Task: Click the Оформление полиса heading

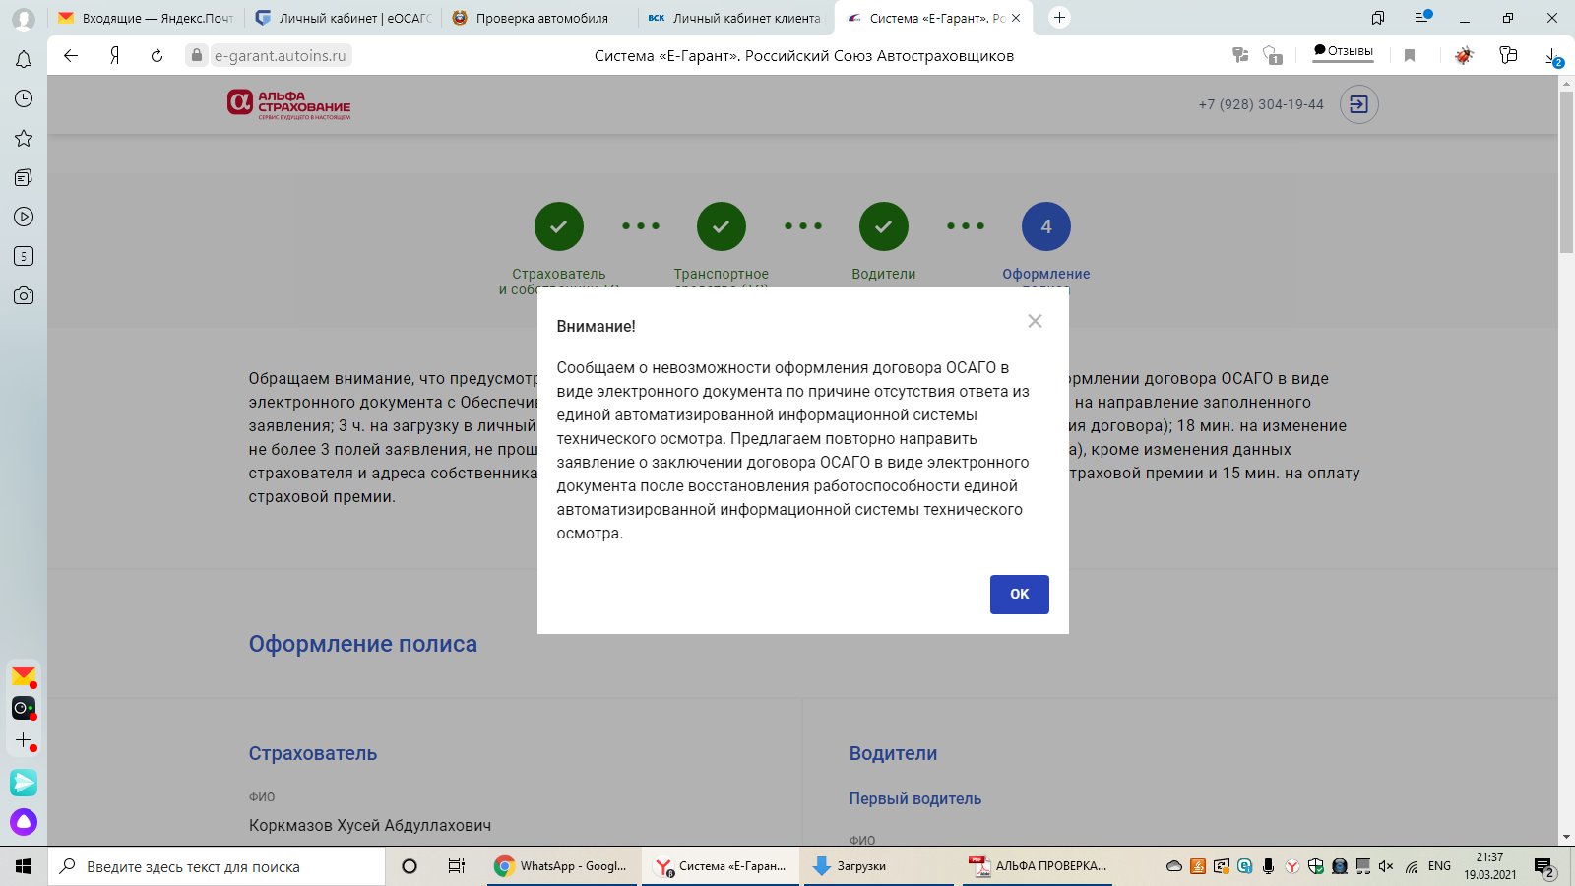Action: (363, 644)
